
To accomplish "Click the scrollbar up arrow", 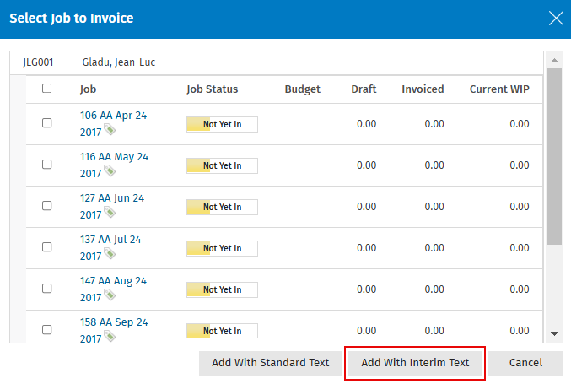I will (x=554, y=61).
